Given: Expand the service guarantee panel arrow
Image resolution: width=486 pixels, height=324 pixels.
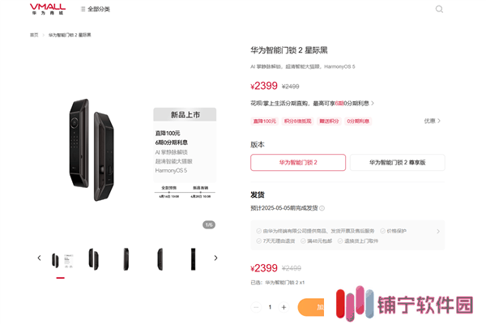Looking at the screenshot, I should (x=438, y=232).
